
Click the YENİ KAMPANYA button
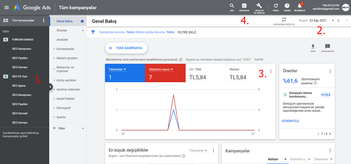(126, 48)
